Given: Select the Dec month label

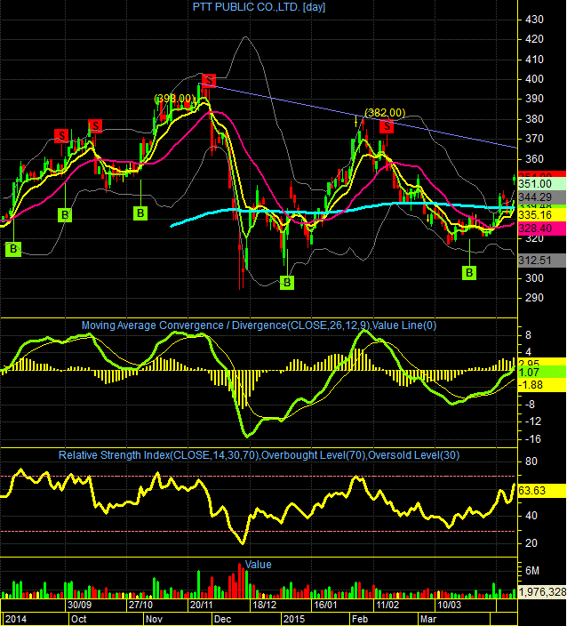Looking at the screenshot, I should (x=222, y=619).
